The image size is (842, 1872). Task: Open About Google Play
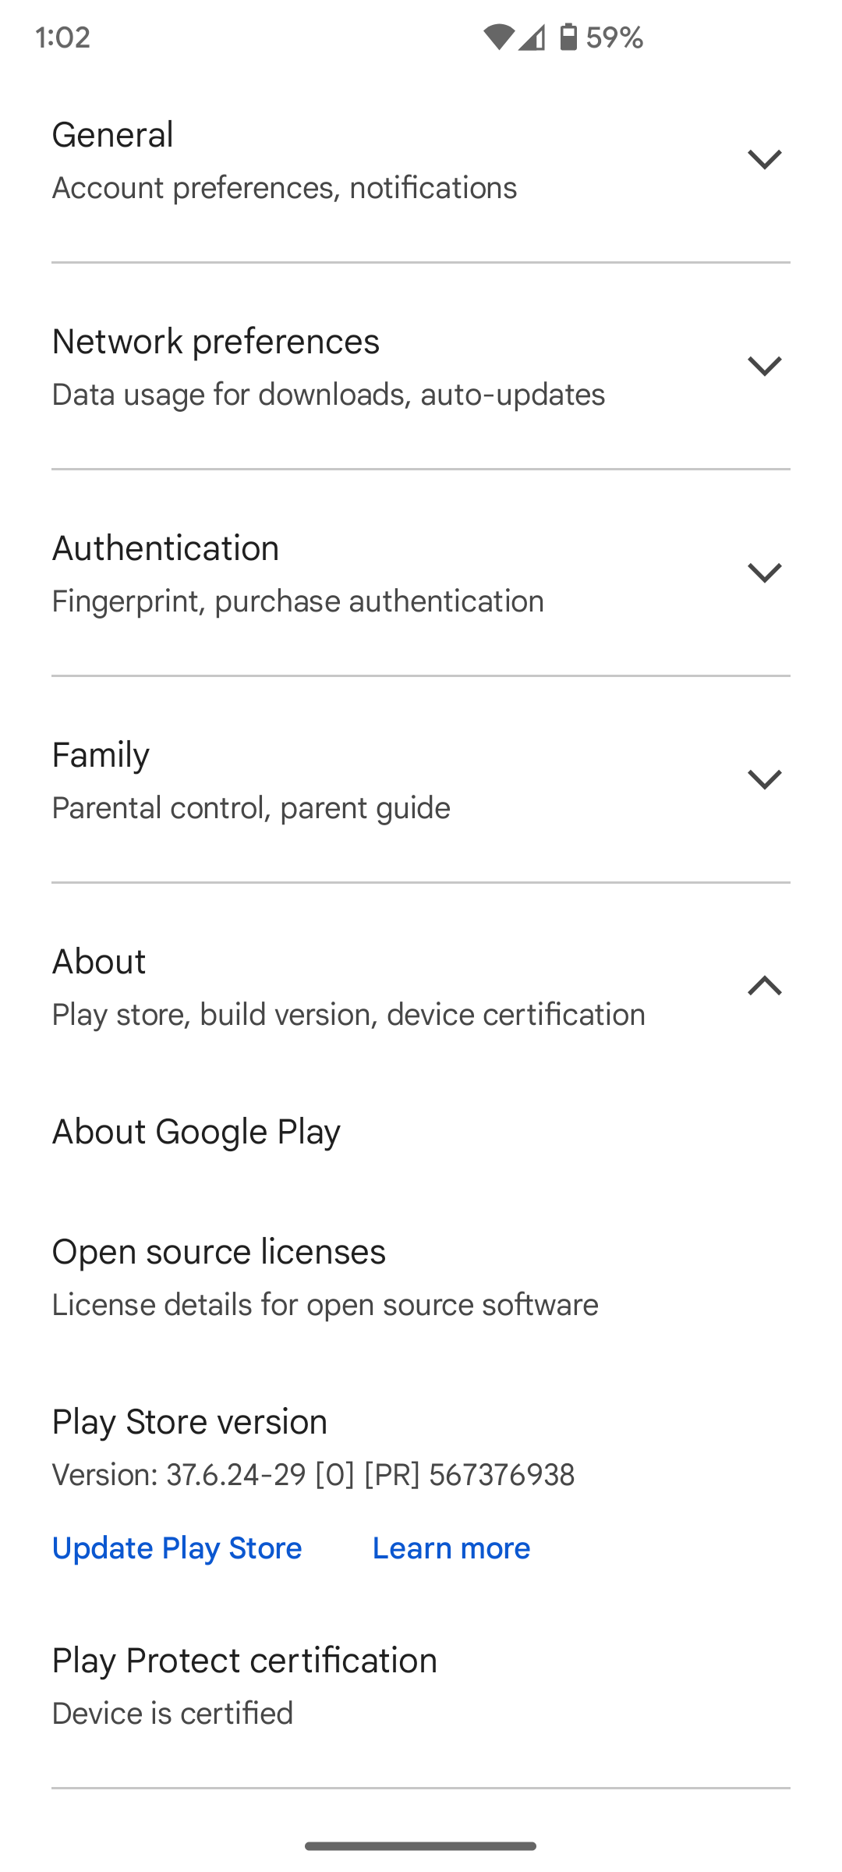196,1132
